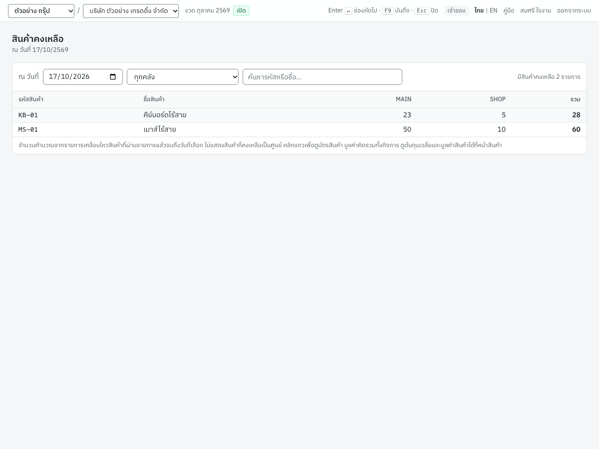This screenshot has height=449, width=599.
Task: Click the user name สมศรี ใจงาม
Action: click(536, 10)
